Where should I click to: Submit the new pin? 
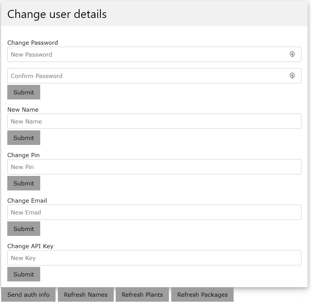24,183
